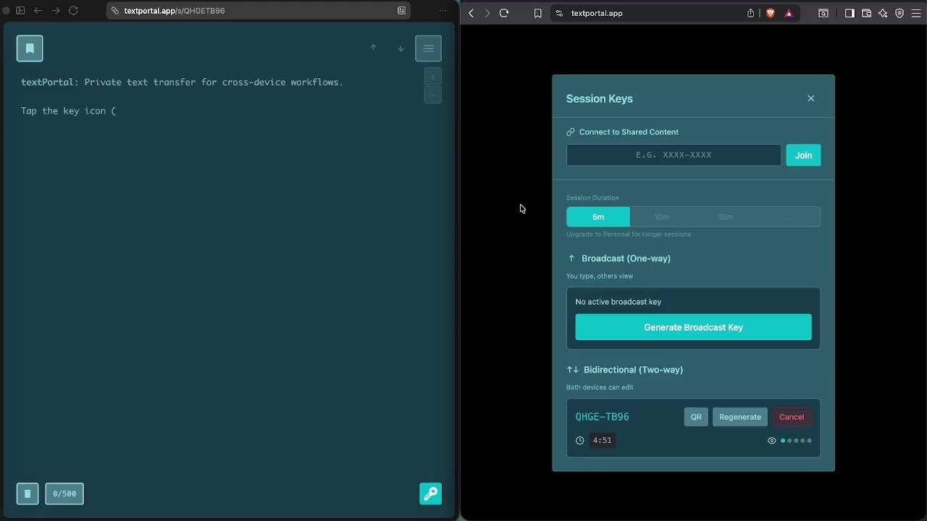Toggle the Brave sidebar panel icon
The width and height of the screenshot is (927, 521).
coord(850,13)
